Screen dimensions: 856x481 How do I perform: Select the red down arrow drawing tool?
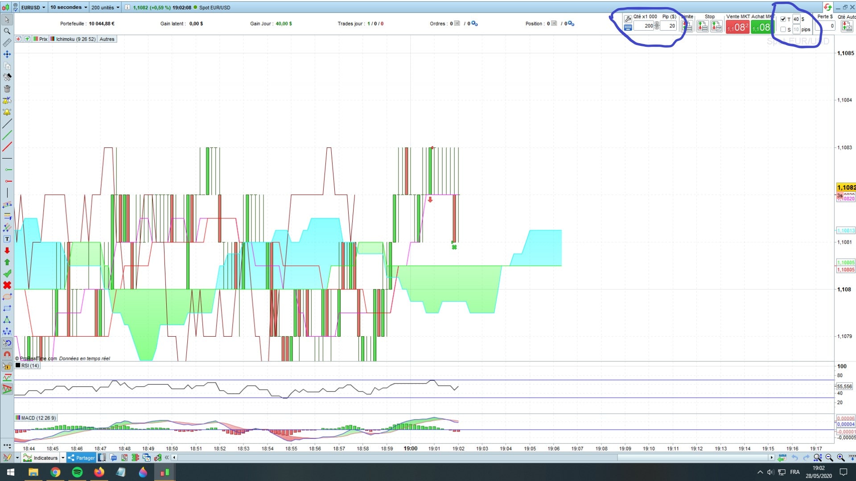(x=7, y=251)
